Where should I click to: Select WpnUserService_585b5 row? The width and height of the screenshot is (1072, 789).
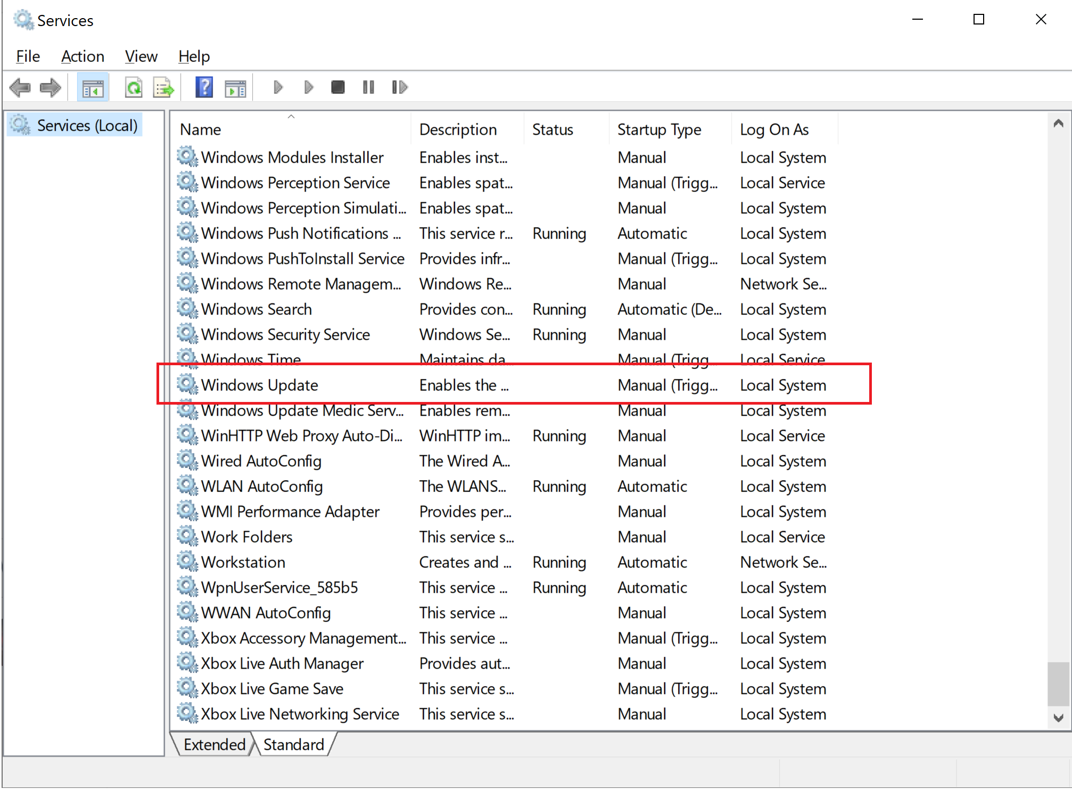click(x=507, y=587)
